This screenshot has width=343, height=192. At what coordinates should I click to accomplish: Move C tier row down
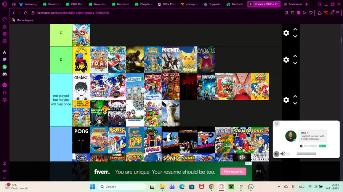(x=295, y=36)
